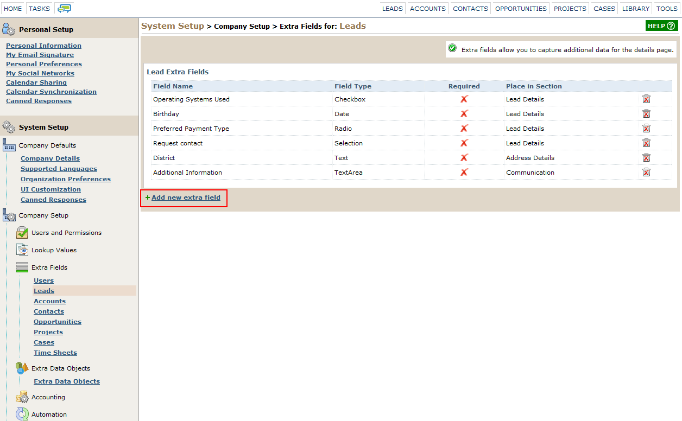The height and width of the screenshot is (421, 682).
Task: Open Organization Preferences link
Action: pyautogui.click(x=66, y=179)
